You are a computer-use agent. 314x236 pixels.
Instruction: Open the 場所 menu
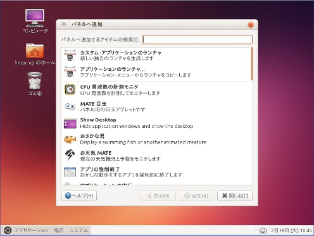(x=59, y=230)
